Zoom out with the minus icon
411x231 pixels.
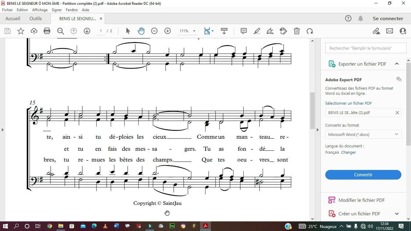point(154,31)
